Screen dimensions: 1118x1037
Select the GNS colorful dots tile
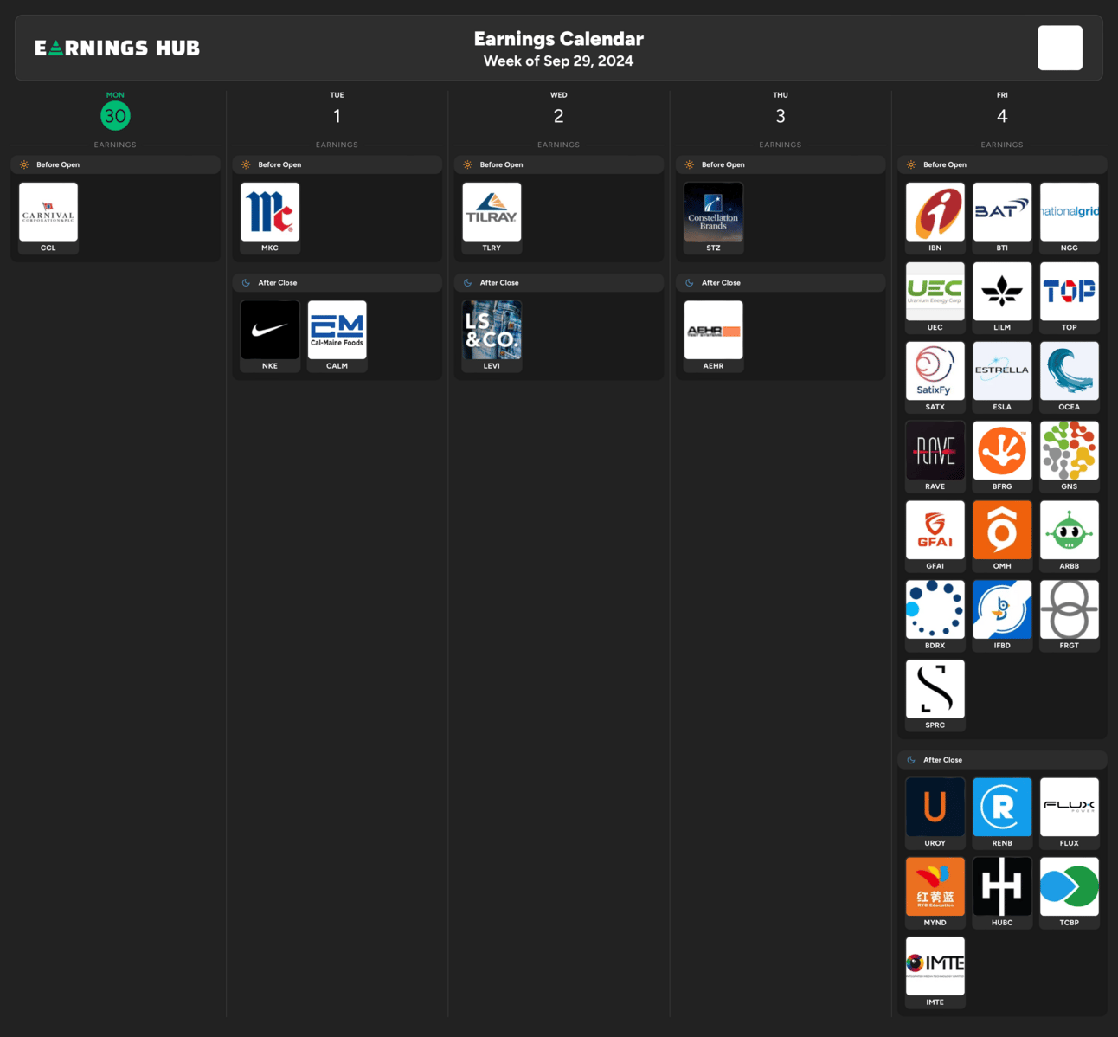[1070, 456]
